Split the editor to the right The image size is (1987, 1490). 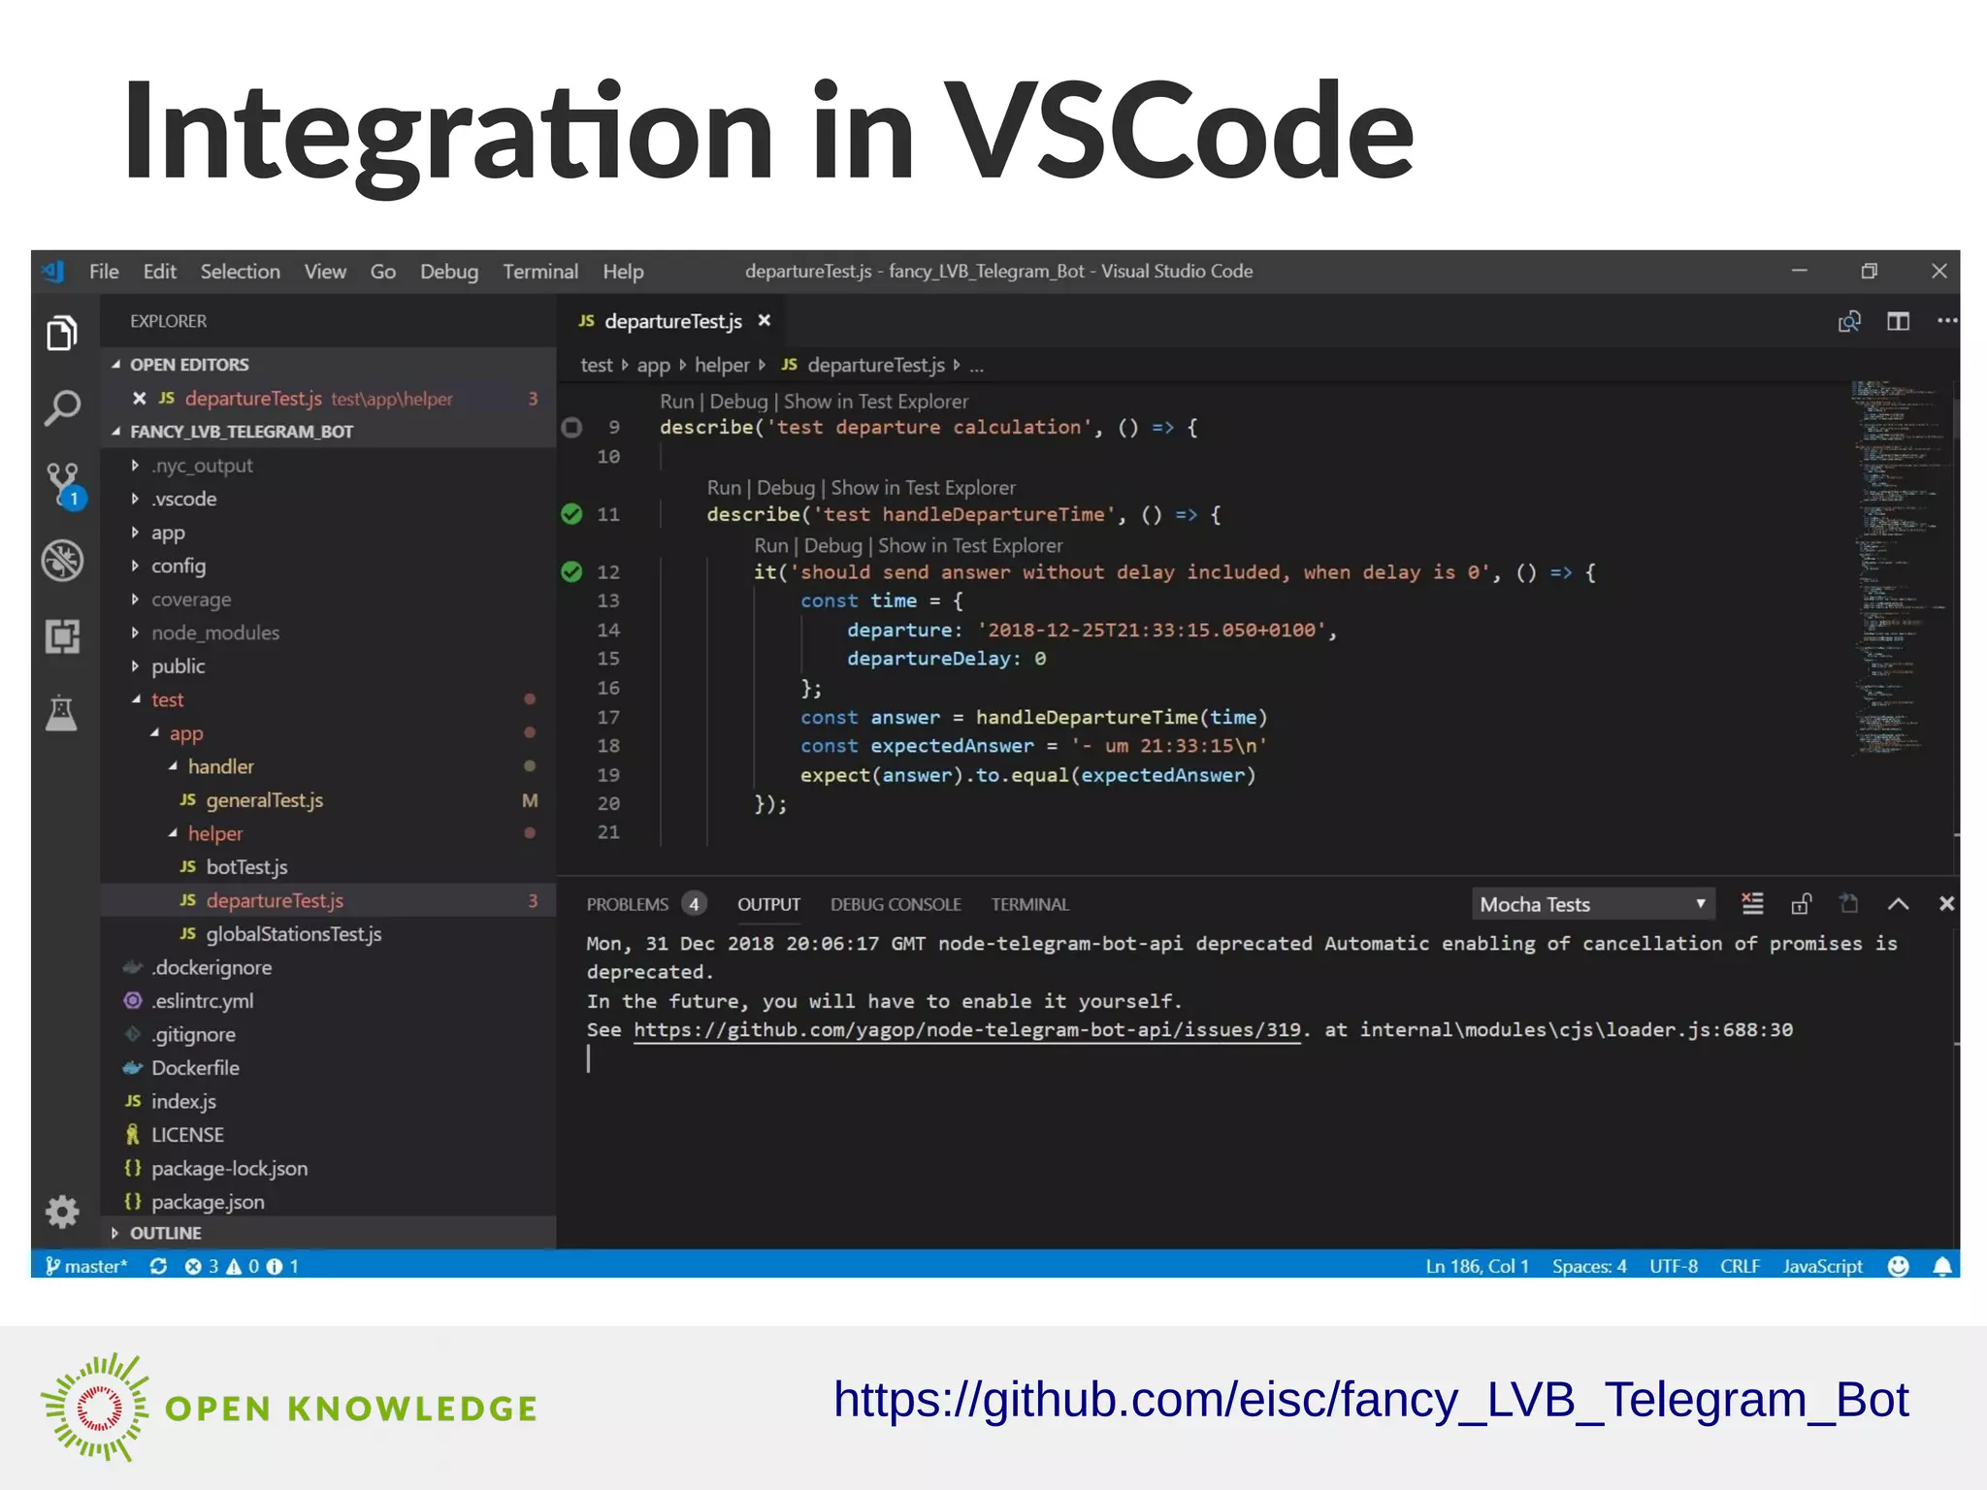click(x=1899, y=321)
